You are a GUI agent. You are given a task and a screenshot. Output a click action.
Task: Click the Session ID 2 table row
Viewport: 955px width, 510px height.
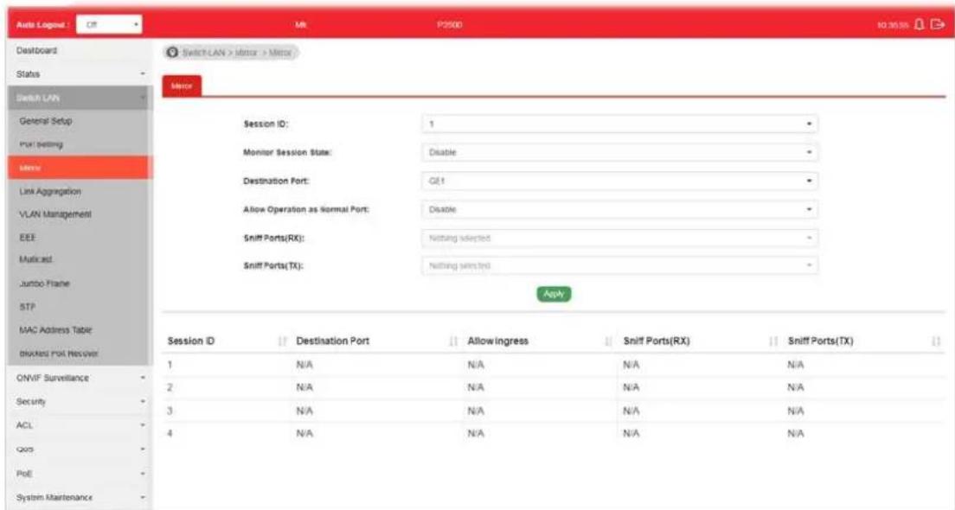pyautogui.click(x=554, y=387)
